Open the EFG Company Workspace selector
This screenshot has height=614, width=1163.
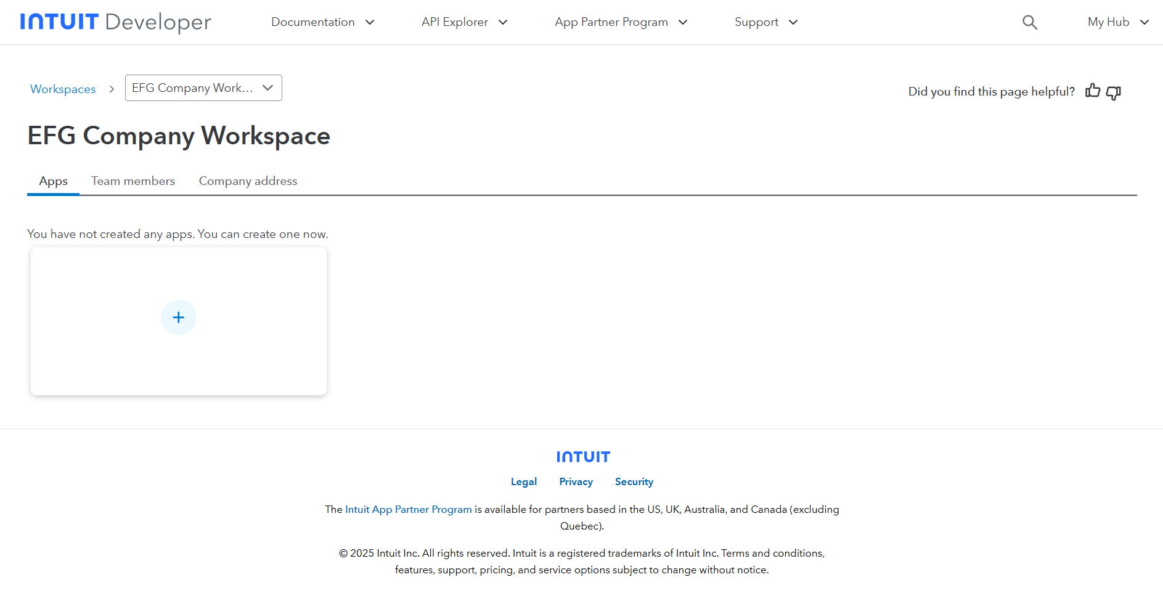[x=203, y=88]
